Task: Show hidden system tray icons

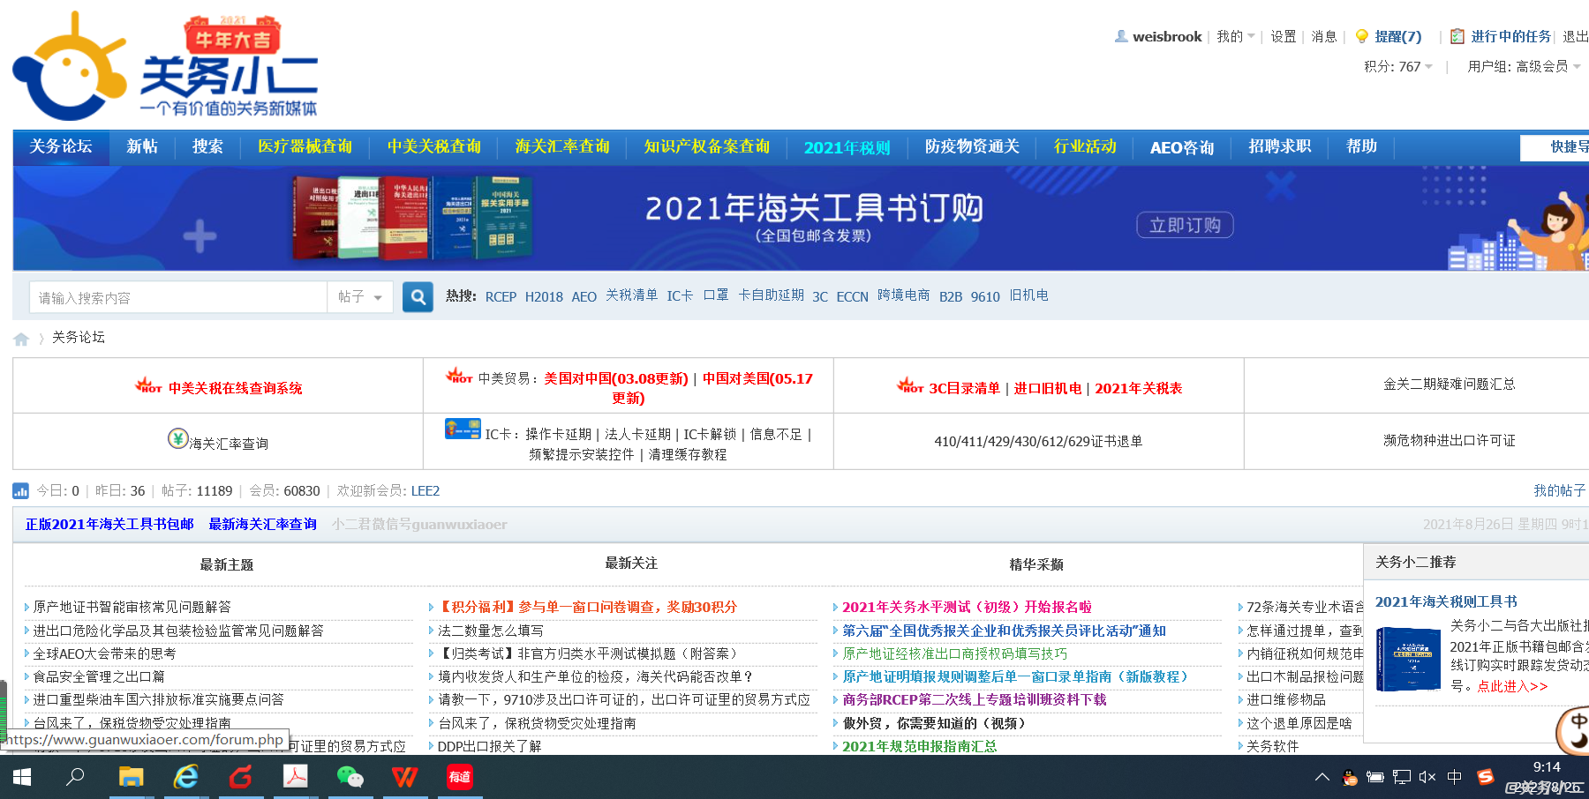Action: [1322, 777]
